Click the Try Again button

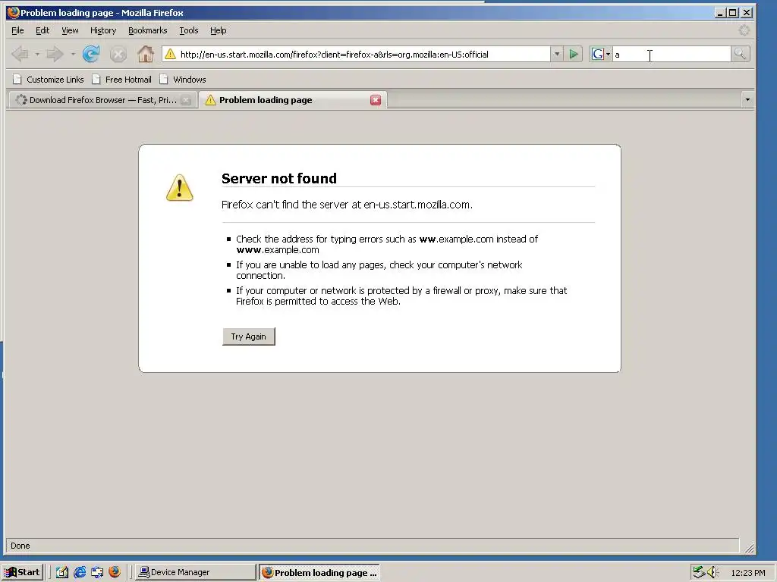coord(248,336)
